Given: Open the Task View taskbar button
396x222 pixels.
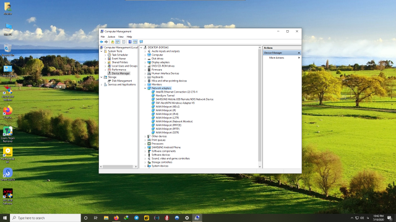Looking at the screenshot, I should point(96,218).
